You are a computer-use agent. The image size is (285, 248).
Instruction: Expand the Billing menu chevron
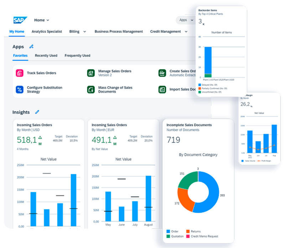84,32
